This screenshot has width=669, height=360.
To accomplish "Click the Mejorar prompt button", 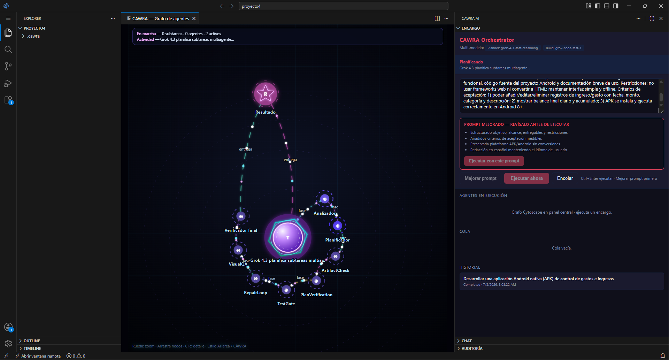I will (480, 178).
